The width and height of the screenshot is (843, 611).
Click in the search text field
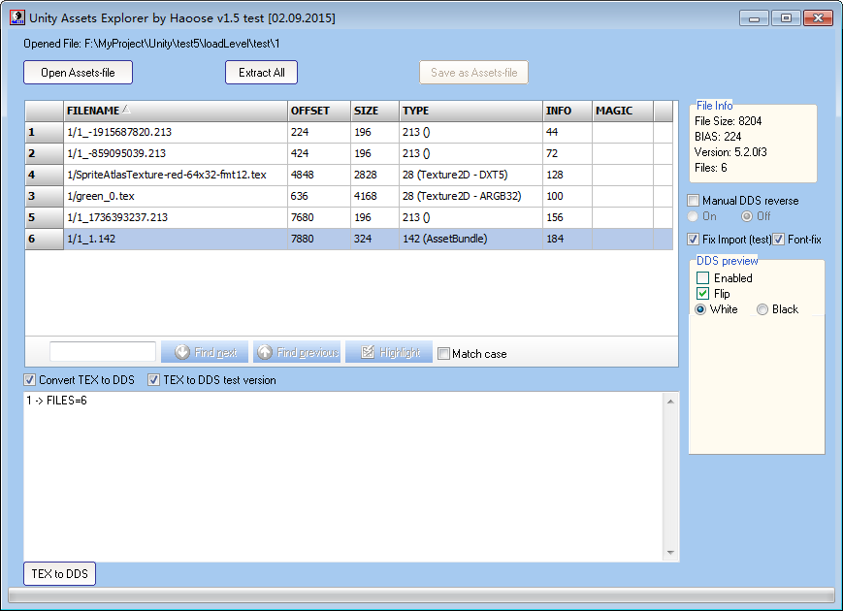(x=103, y=351)
